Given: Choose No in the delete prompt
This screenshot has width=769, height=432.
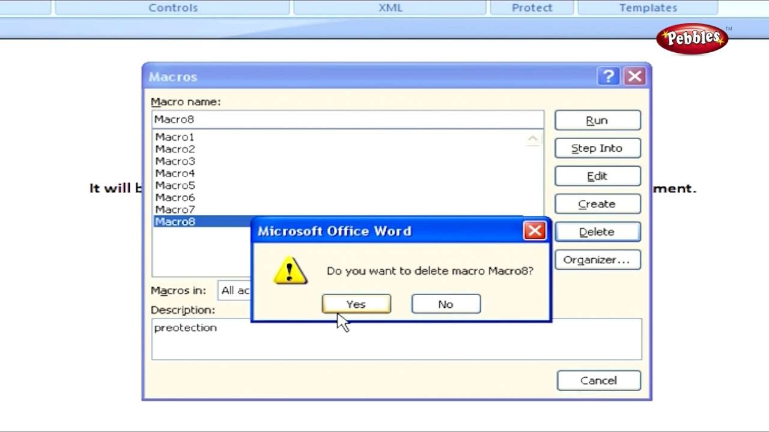Looking at the screenshot, I should pos(446,304).
